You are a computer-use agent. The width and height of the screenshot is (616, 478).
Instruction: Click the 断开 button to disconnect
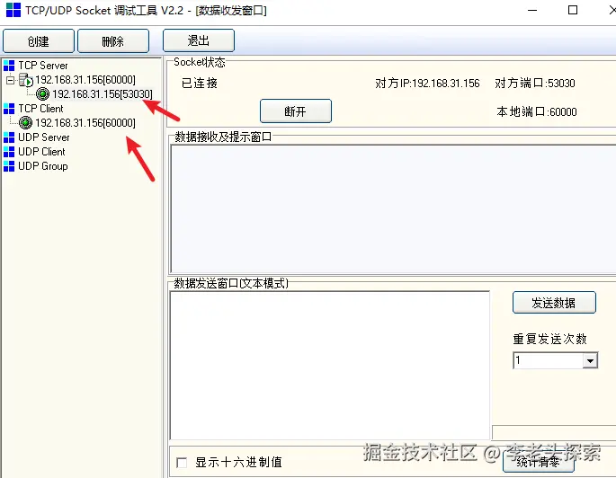click(x=296, y=111)
